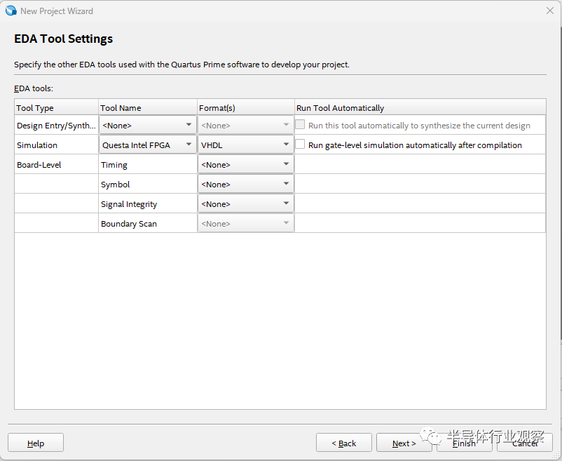Enable gate-level simulation after compilation checkbox

tap(301, 145)
